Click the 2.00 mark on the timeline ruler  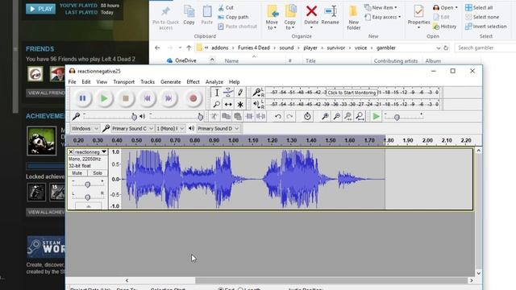[427, 140]
